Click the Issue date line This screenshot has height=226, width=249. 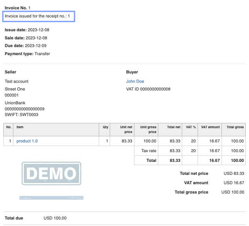click(x=27, y=30)
